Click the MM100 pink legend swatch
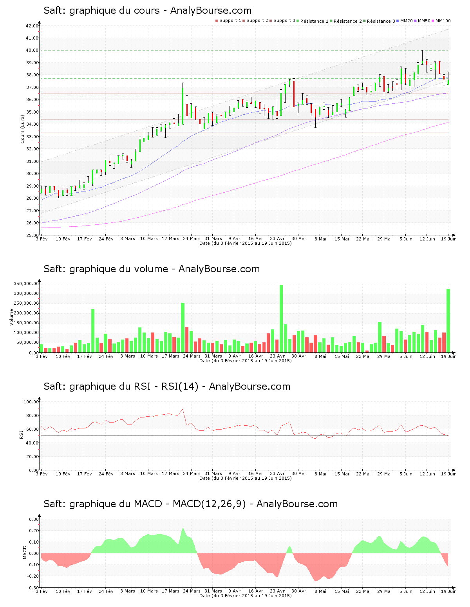Image resolution: width=470 pixels, height=607 pixels. pyautogui.click(x=433, y=21)
